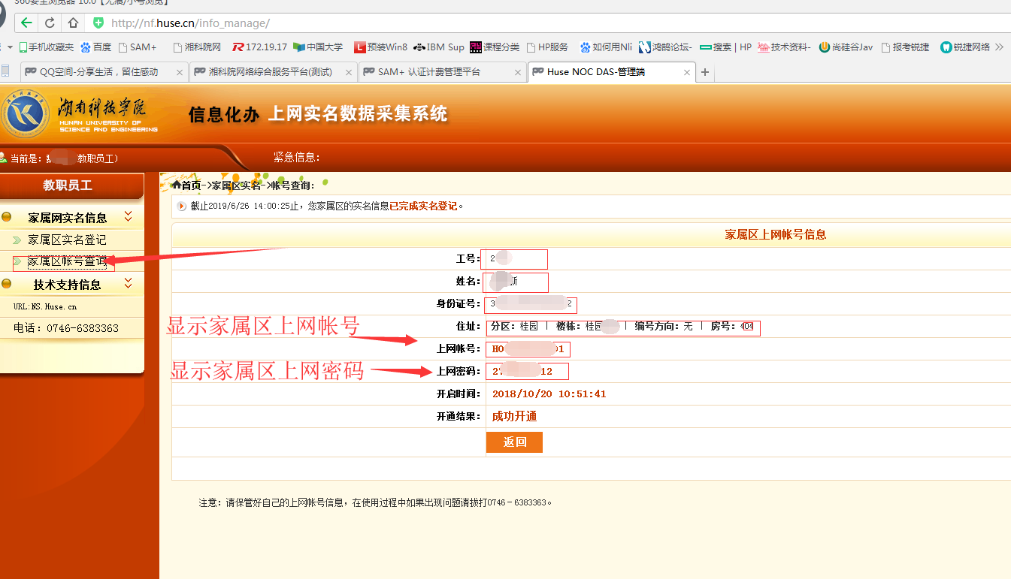Close the Huse NOC DAS tab
1011x579 pixels.
click(x=687, y=73)
